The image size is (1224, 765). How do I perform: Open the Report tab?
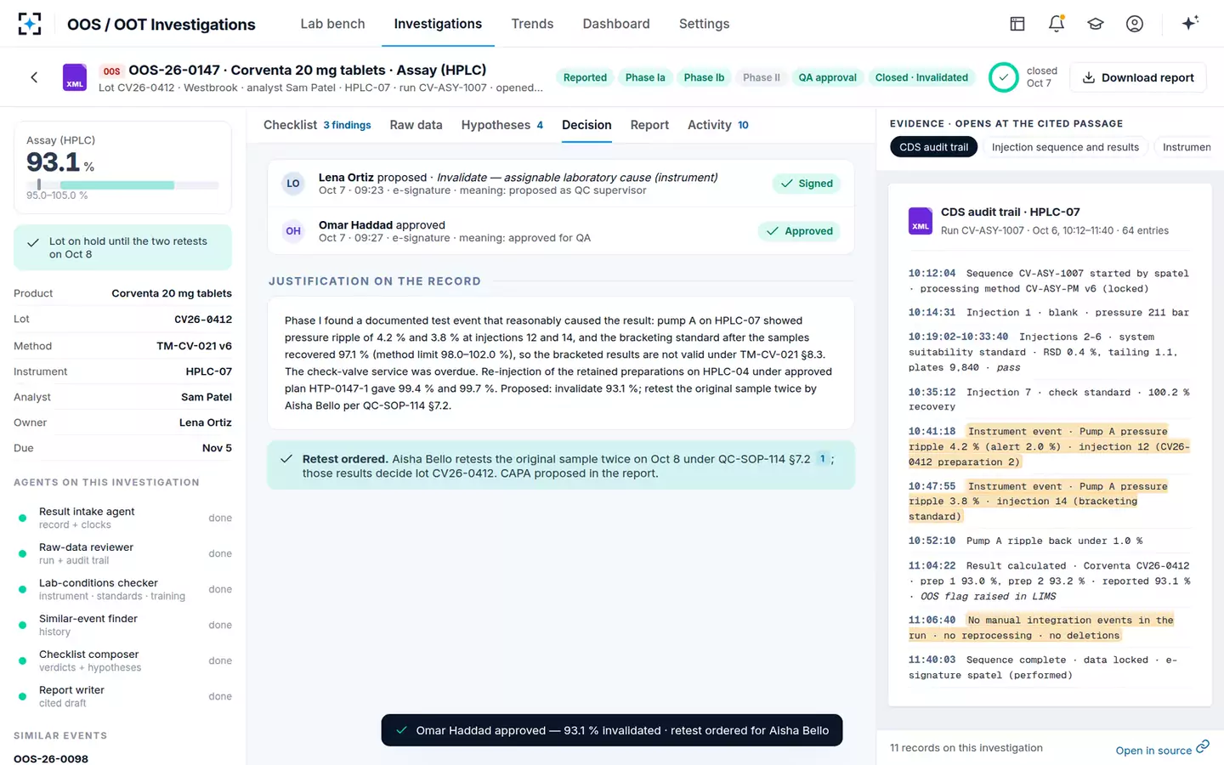coord(649,125)
